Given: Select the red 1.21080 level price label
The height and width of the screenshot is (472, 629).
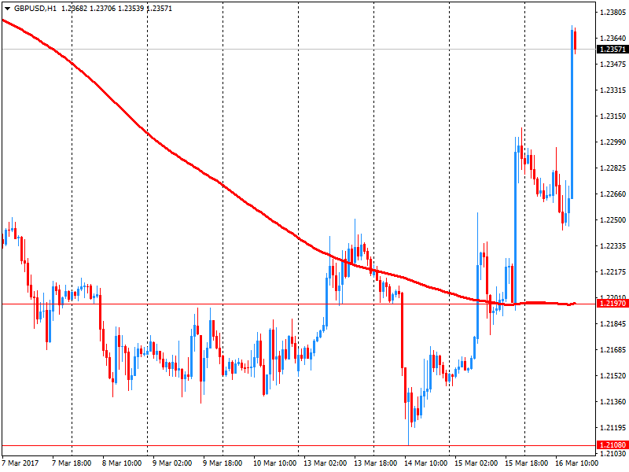Looking at the screenshot, I should pos(612,444).
